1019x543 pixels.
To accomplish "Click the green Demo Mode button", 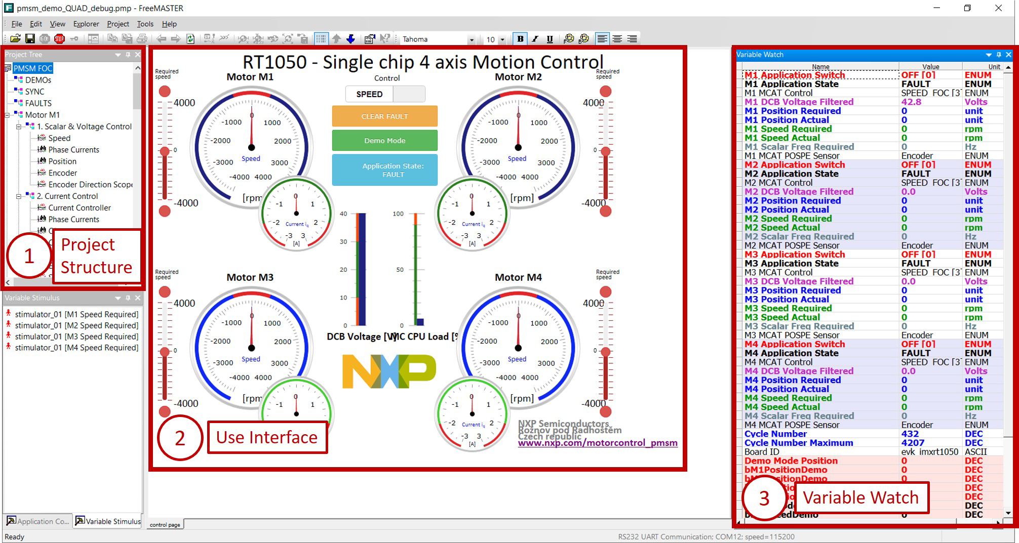I will [x=384, y=141].
